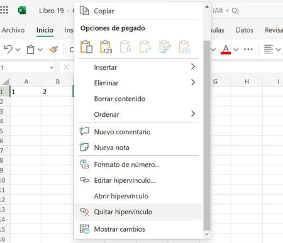Expand the alignment dropdown arrow
This screenshot has width=283, height=243.
pos(278,50)
